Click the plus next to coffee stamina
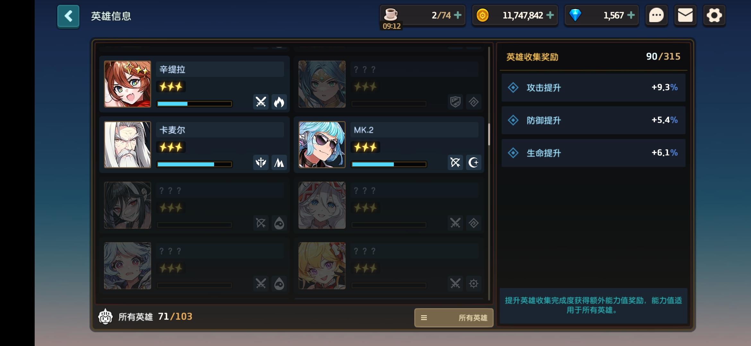751x346 pixels. [x=458, y=15]
